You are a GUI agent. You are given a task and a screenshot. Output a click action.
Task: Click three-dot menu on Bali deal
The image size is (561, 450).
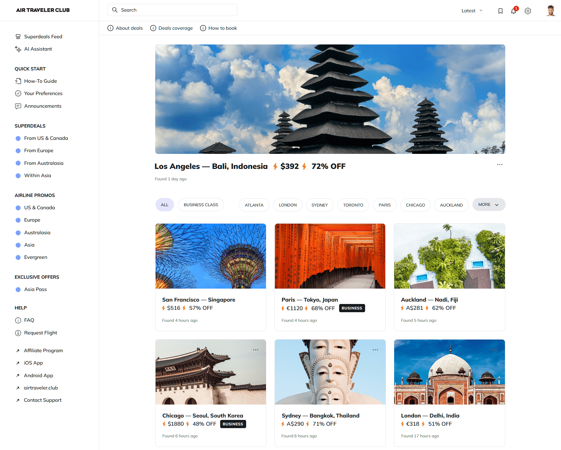pyautogui.click(x=499, y=164)
